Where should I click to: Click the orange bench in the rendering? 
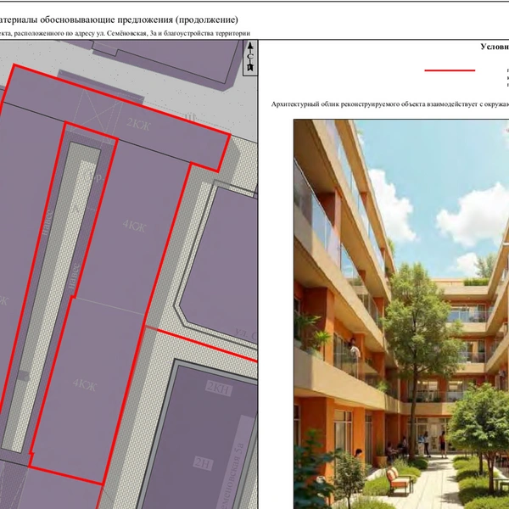tap(400, 479)
